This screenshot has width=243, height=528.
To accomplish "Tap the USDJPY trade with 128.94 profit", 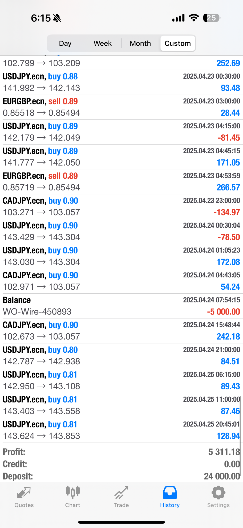I will 121,430.
